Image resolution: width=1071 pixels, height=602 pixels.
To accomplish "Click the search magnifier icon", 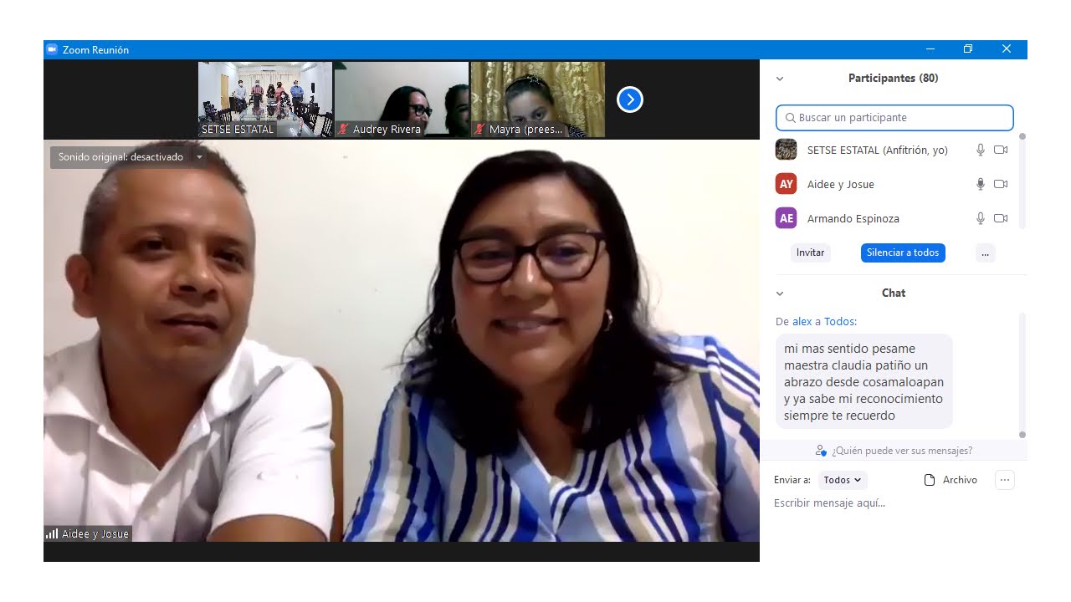I will [x=790, y=118].
